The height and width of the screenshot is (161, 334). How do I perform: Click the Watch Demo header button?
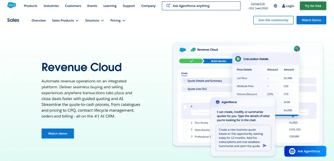click(x=311, y=20)
